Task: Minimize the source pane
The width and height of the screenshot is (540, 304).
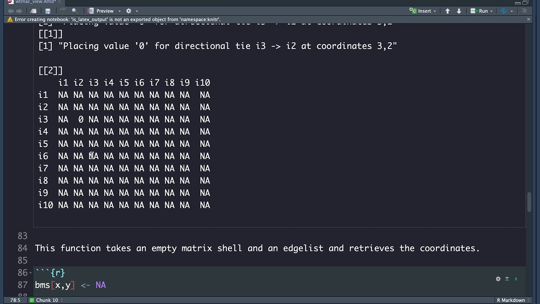Action: click(518, 3)
